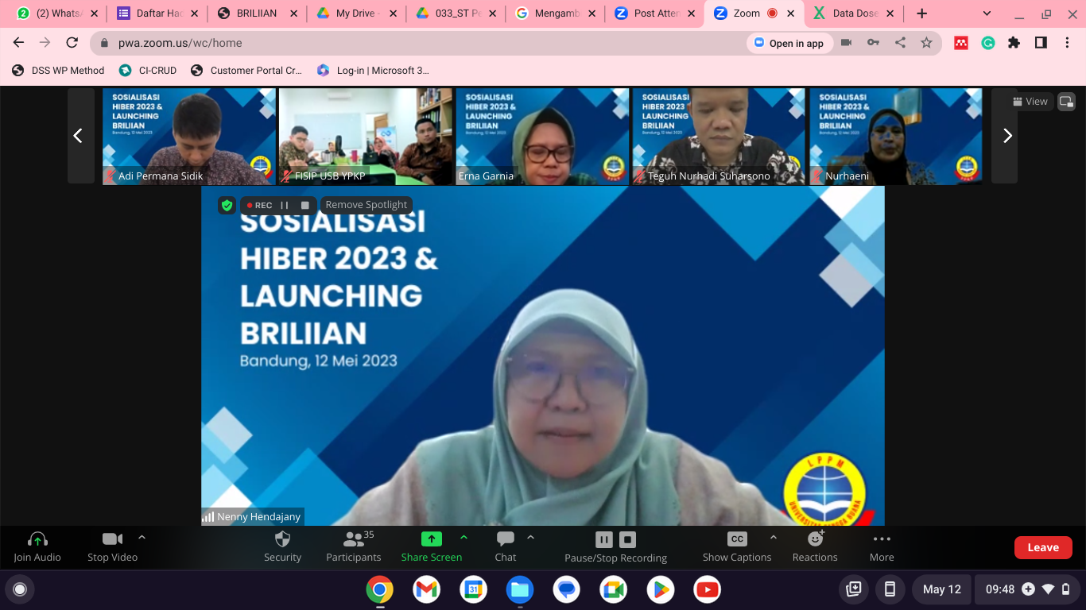Open the ChromeOS launcher button
This screenshot has height=610, width=1086.
tap(20, 589)
